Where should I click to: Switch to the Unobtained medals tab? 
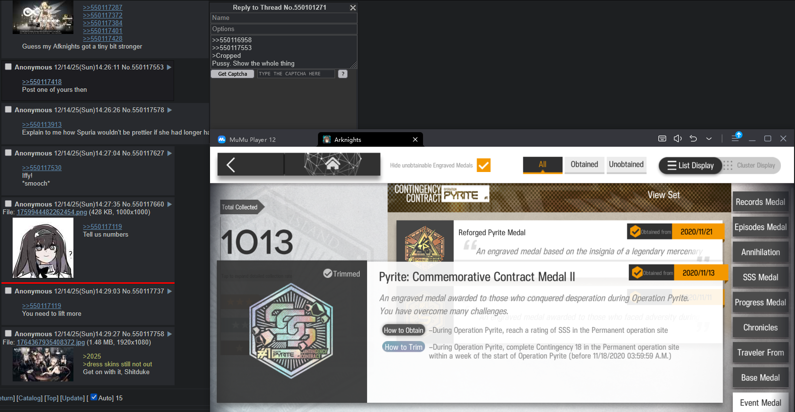pos(626,165)
